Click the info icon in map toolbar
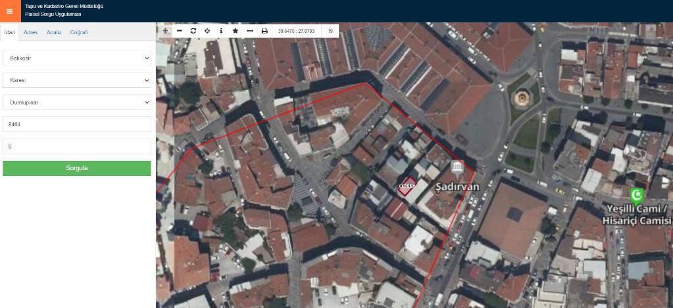Screen dimensions: 673x308 tap(221, 31)
